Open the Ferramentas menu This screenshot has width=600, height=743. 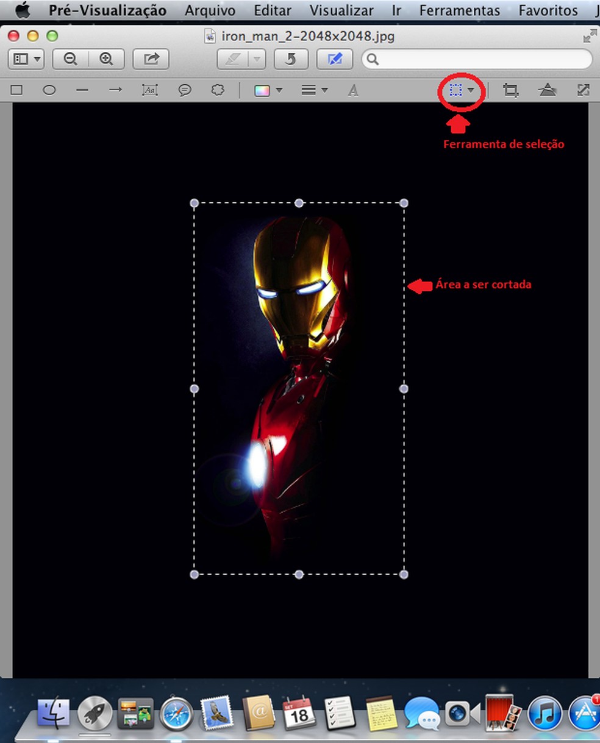click(x=460, y=10)
